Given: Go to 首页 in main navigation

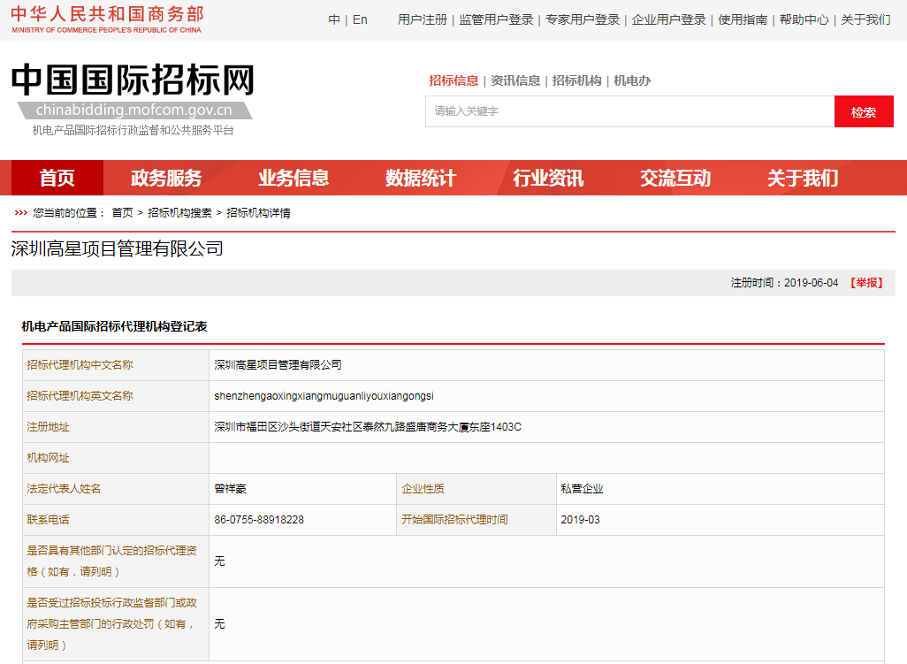Looking at the screenshot, I should pos(57,178).
